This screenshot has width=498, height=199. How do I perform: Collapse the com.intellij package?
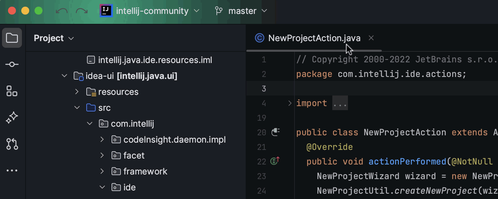tap(89, 124)
